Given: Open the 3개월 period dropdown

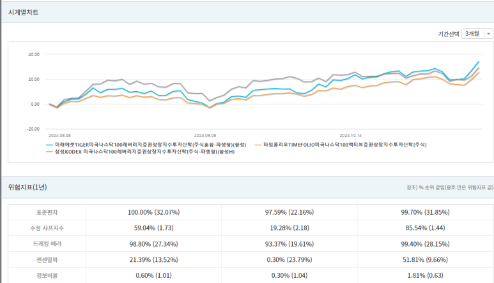Looking at the screenshot, I should tap(477, 33).
